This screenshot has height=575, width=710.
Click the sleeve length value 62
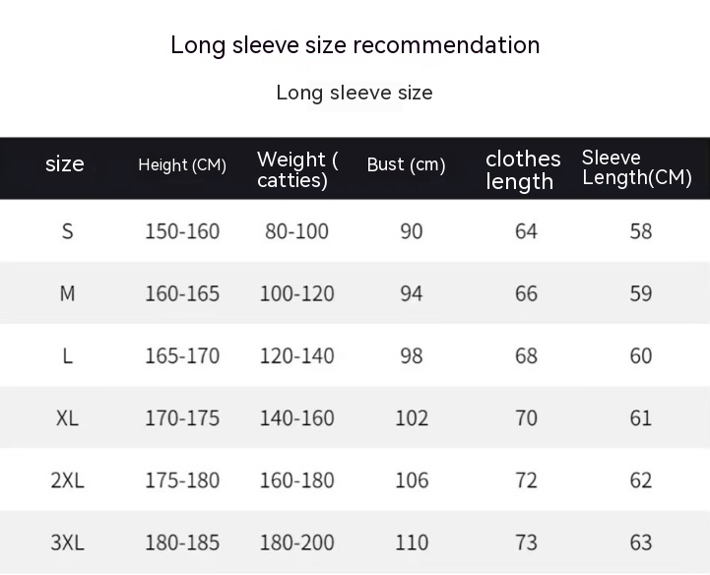641,480
